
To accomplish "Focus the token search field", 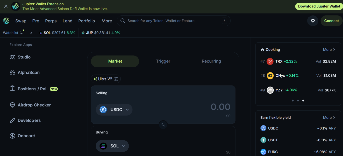I will click(174, 21).
